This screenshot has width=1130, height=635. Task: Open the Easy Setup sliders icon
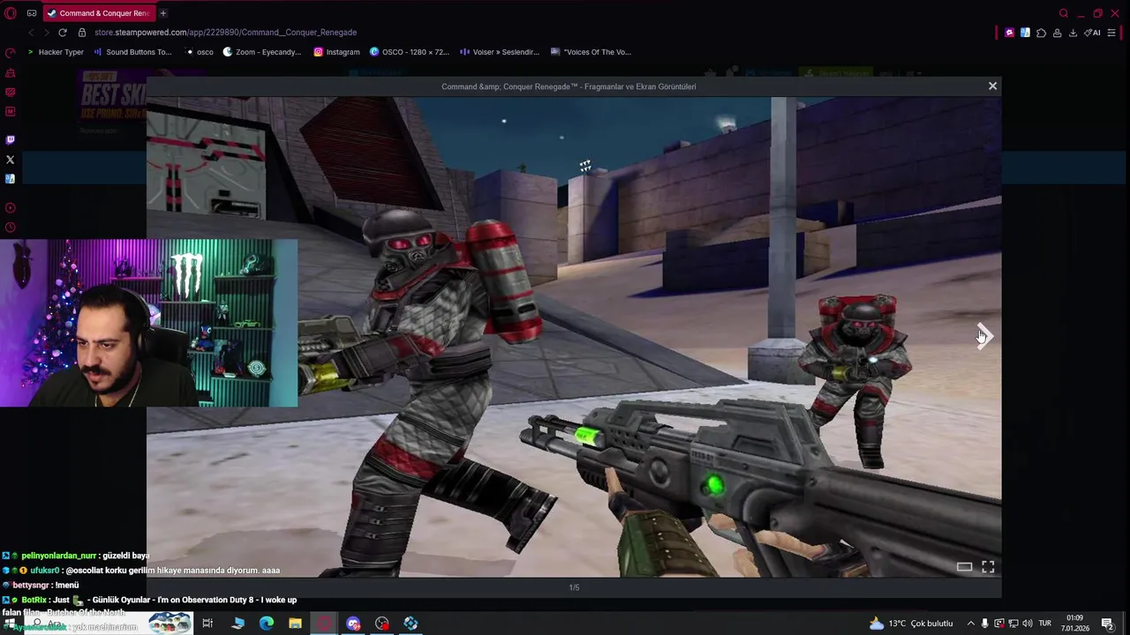point(1111,33)
